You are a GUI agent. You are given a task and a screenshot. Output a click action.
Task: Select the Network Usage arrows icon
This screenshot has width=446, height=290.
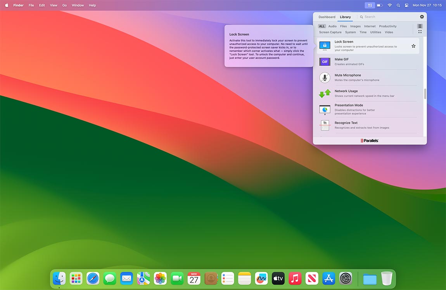325,94
